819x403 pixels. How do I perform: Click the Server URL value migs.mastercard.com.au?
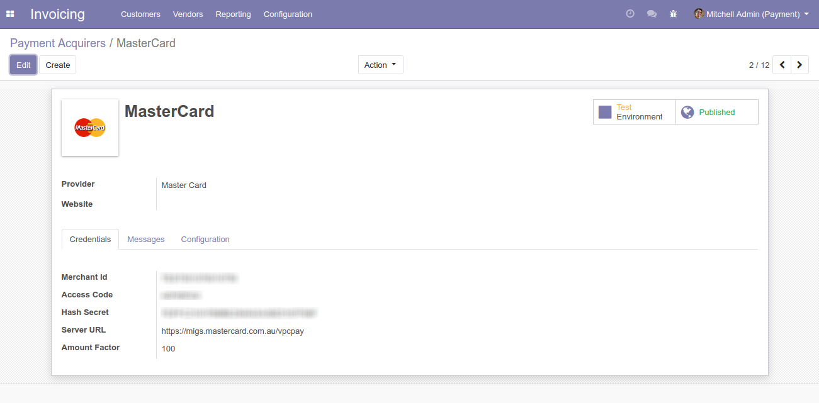pyautogui.click(x=233, y=331)
